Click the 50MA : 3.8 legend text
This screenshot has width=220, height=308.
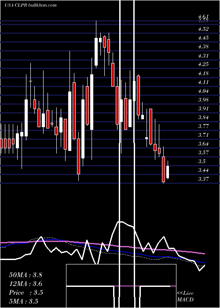tap(26, 275)
